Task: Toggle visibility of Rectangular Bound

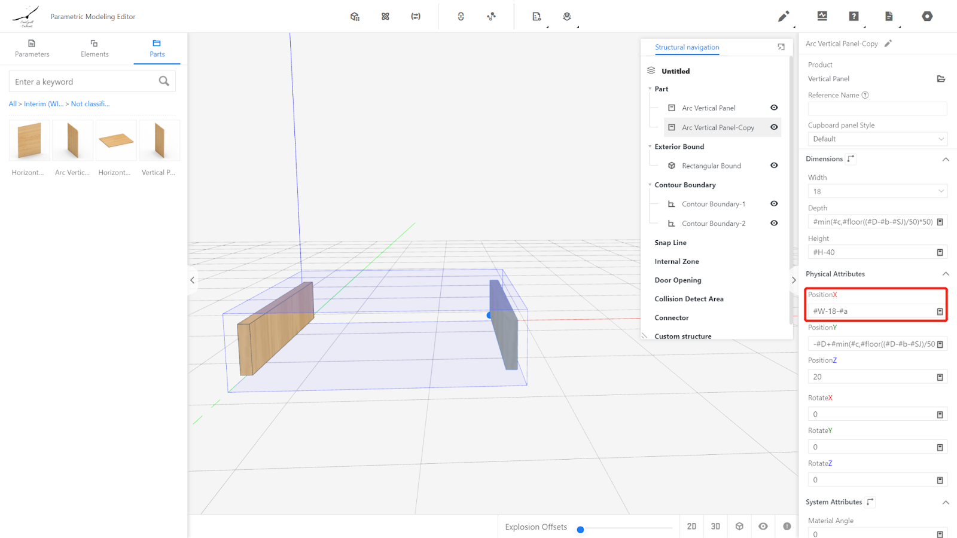Action: tap(774, 166)
